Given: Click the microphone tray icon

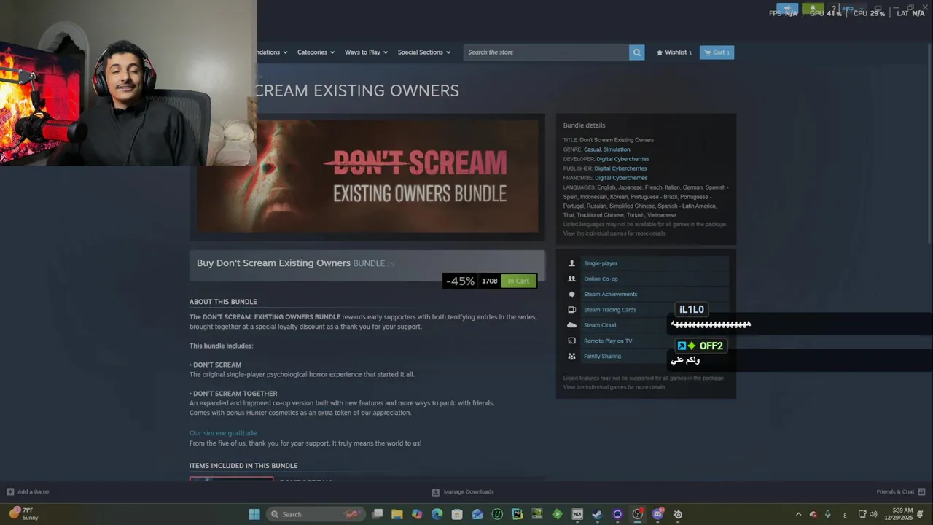Looking at the screenshot, I should (x=827, y=514).
